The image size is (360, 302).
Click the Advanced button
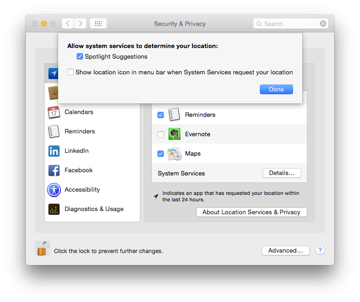pos(285,251)
